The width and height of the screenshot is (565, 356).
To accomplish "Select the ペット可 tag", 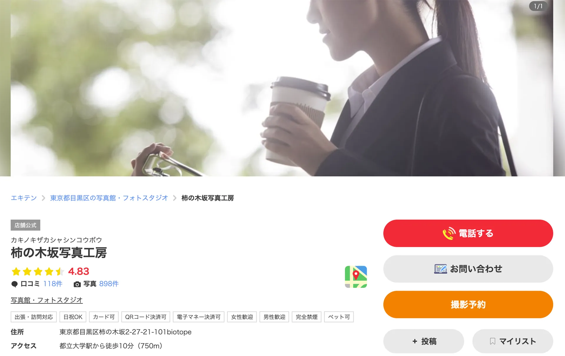I will coord(339,317).
